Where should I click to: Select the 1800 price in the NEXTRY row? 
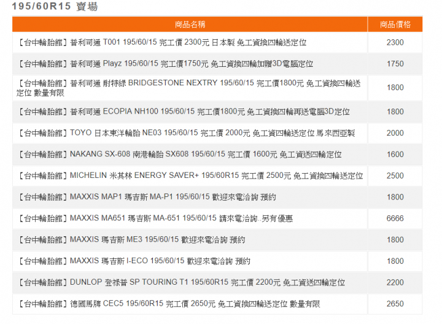click(x=395, y=88)
